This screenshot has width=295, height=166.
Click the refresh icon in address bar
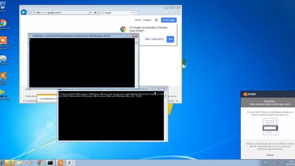(98, 12)
